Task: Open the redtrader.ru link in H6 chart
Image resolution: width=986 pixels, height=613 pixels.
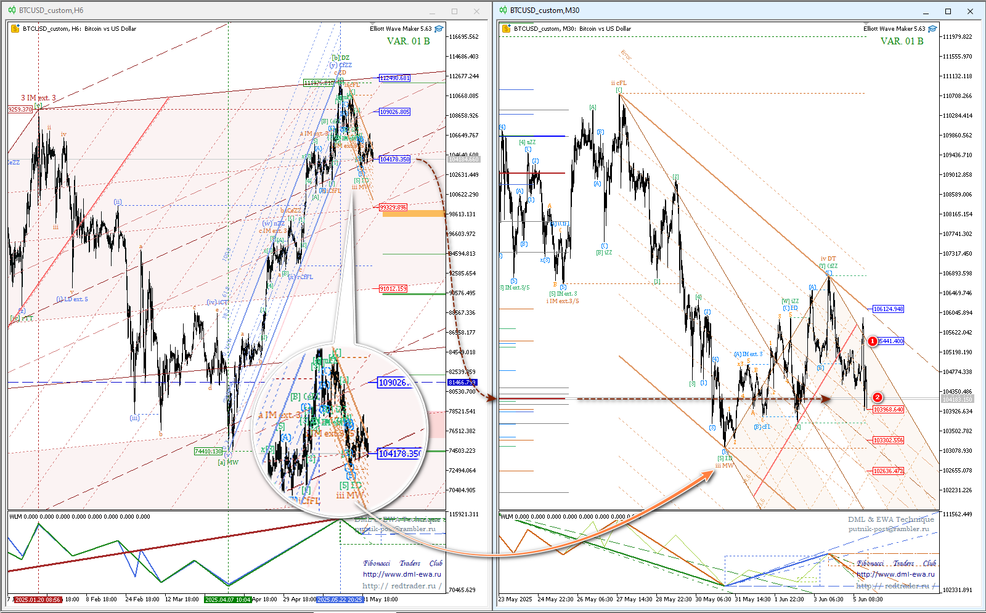Action: pyautogui.click(x=402, y=586)
